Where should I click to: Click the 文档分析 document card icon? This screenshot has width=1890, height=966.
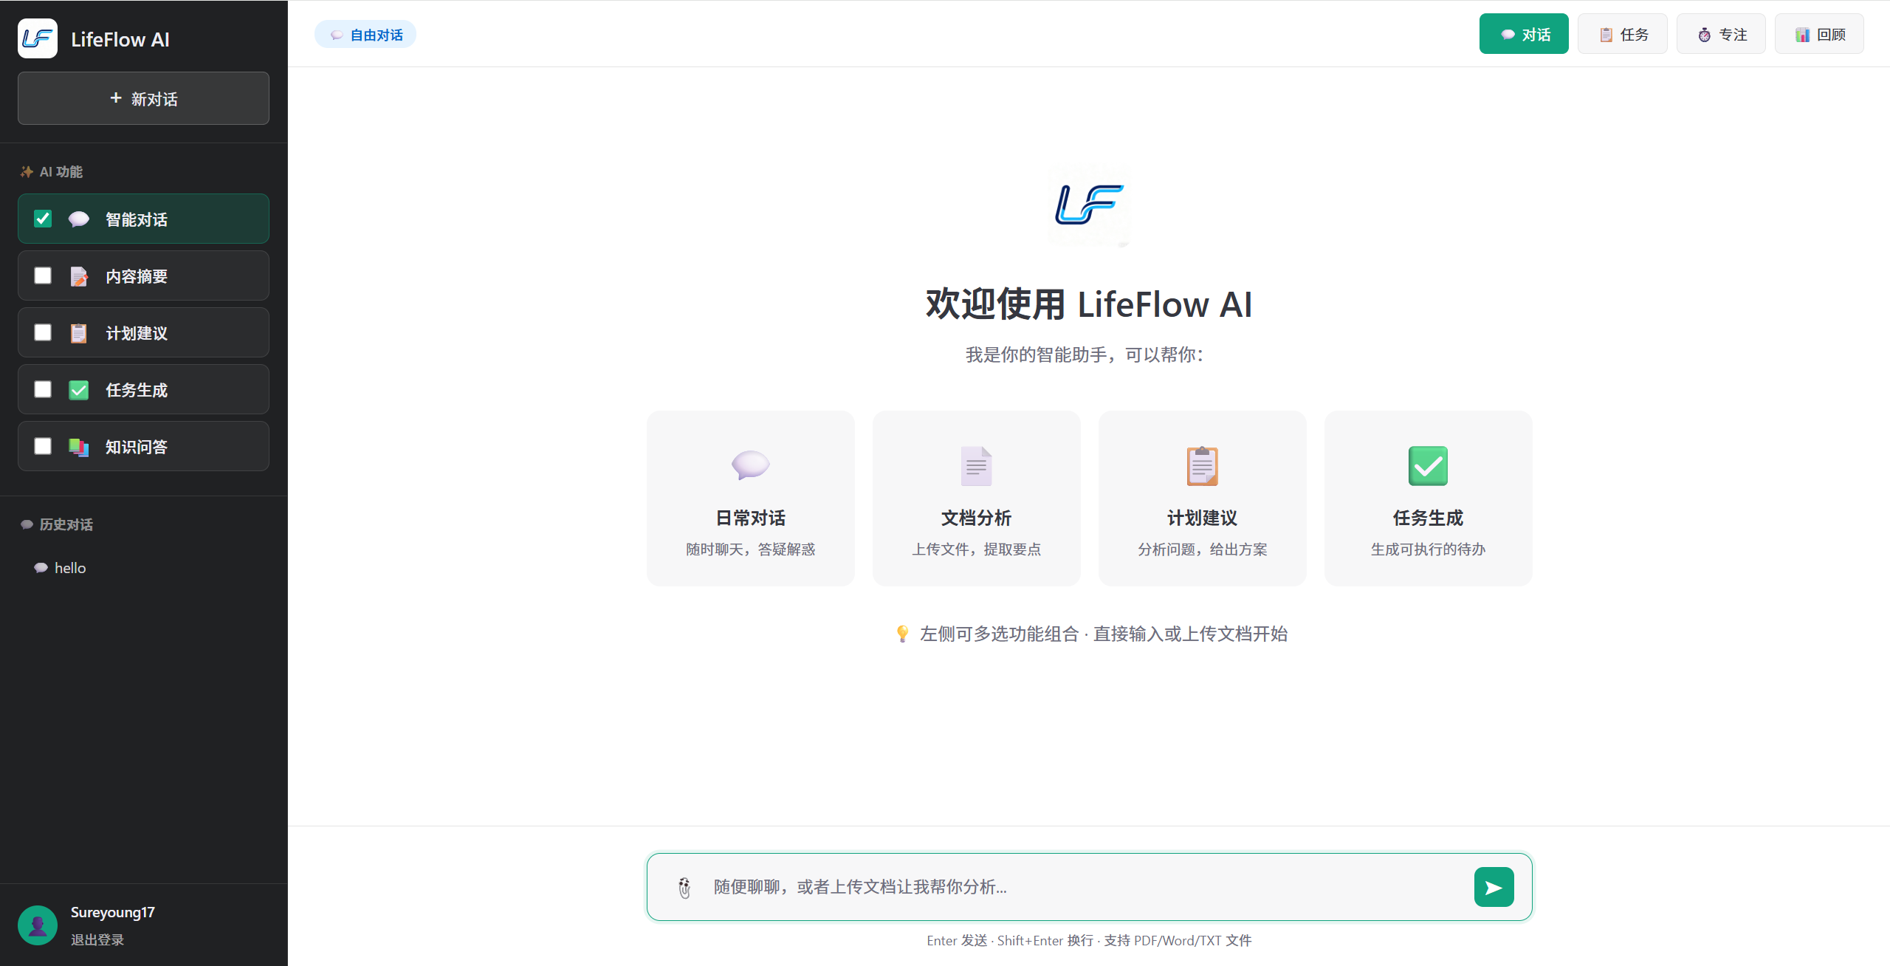click(x=976, y=466)
